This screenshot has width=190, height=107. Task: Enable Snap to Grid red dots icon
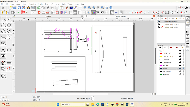131,12
